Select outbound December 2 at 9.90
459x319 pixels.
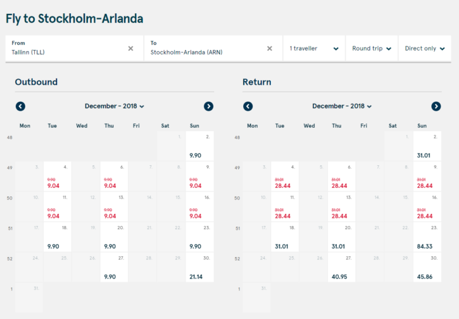[199, 146]
